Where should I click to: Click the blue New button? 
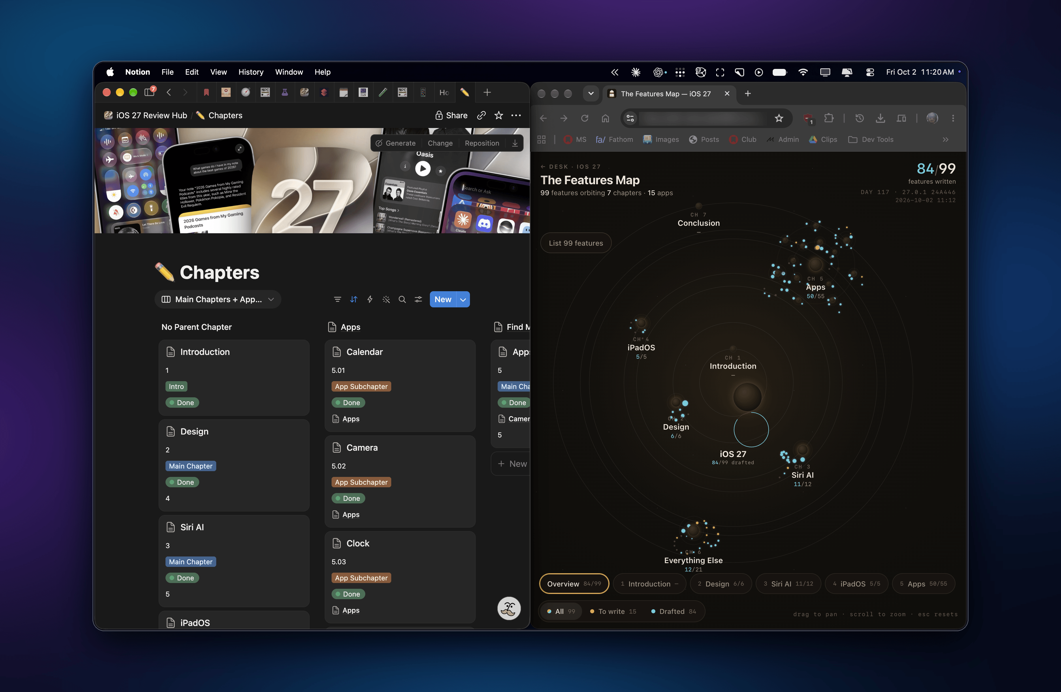coord(443,299)
